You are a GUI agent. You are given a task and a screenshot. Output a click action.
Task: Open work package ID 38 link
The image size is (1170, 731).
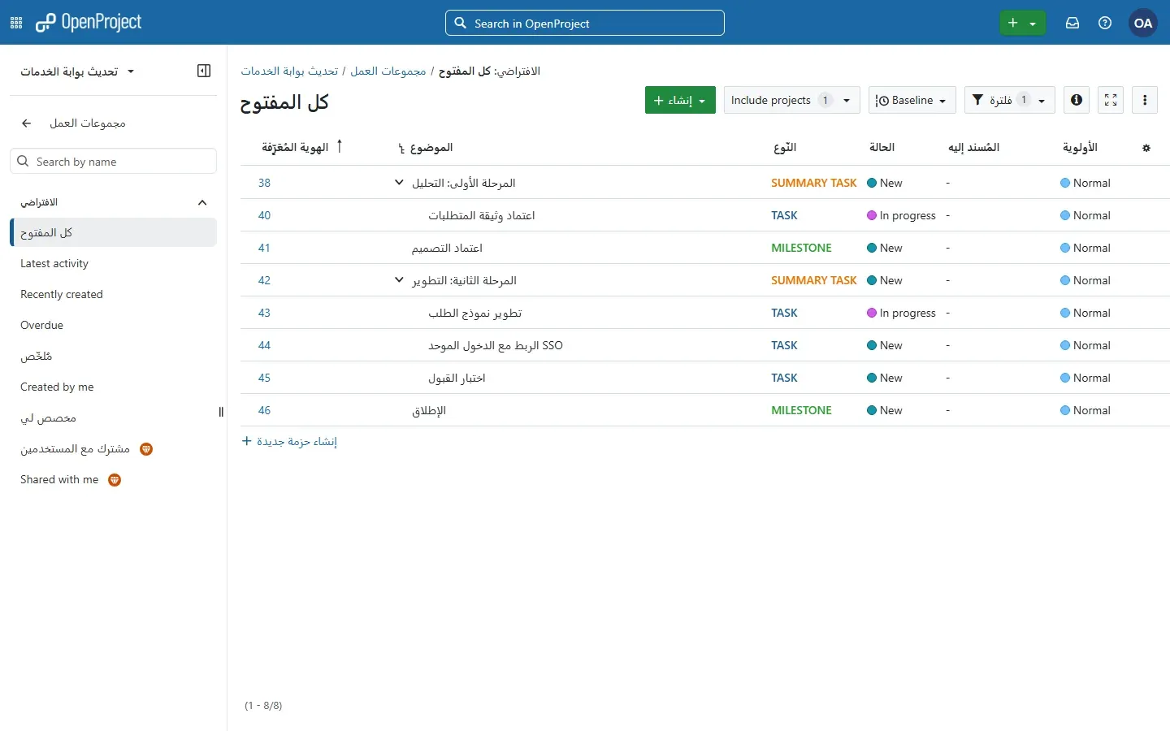point(264,183)
